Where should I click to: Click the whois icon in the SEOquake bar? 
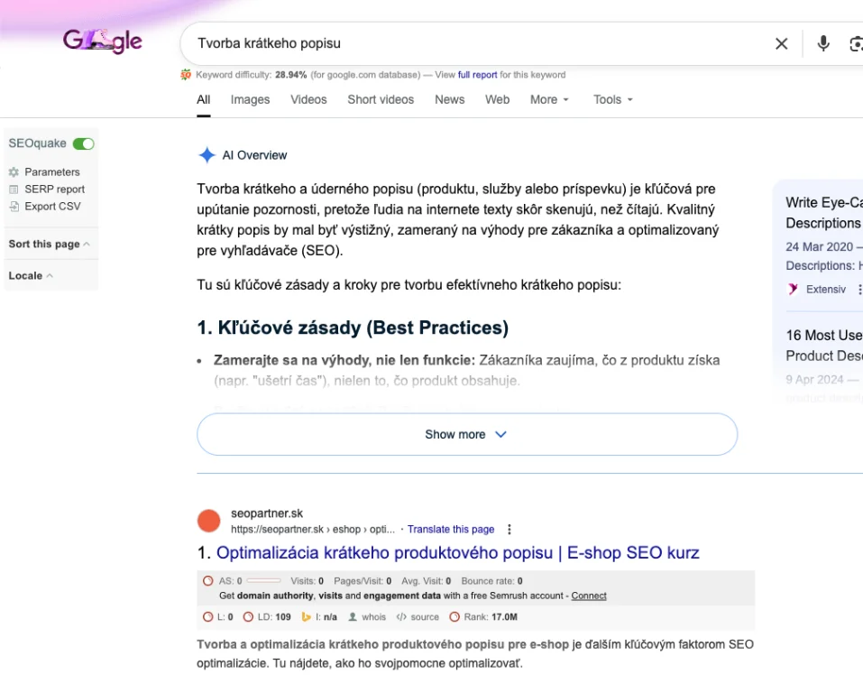click(x=353, y=617)
